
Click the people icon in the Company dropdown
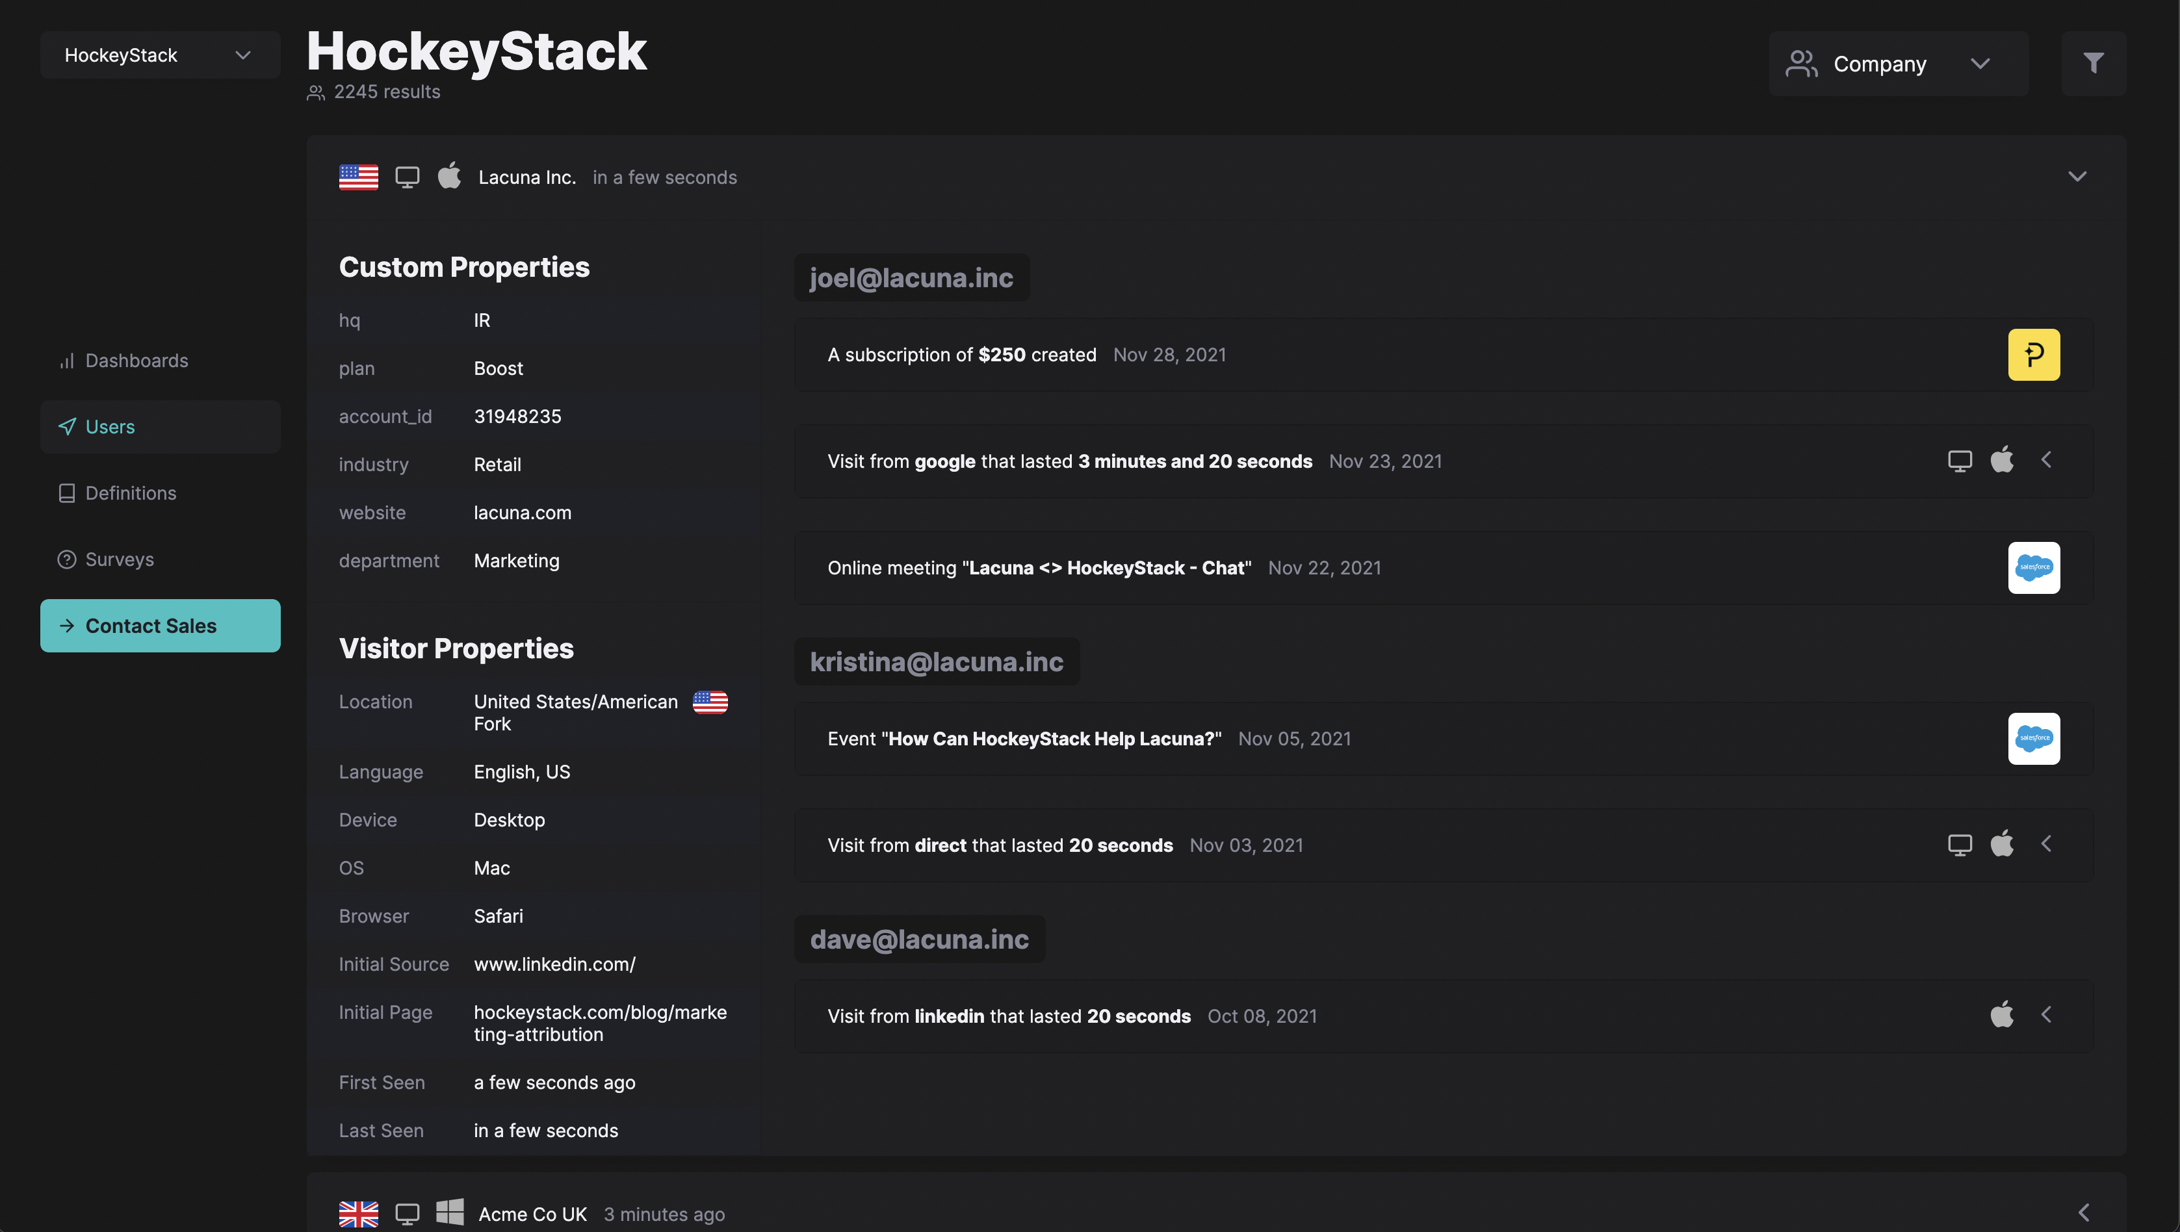pyautogui.click(x=1801, y=64)
